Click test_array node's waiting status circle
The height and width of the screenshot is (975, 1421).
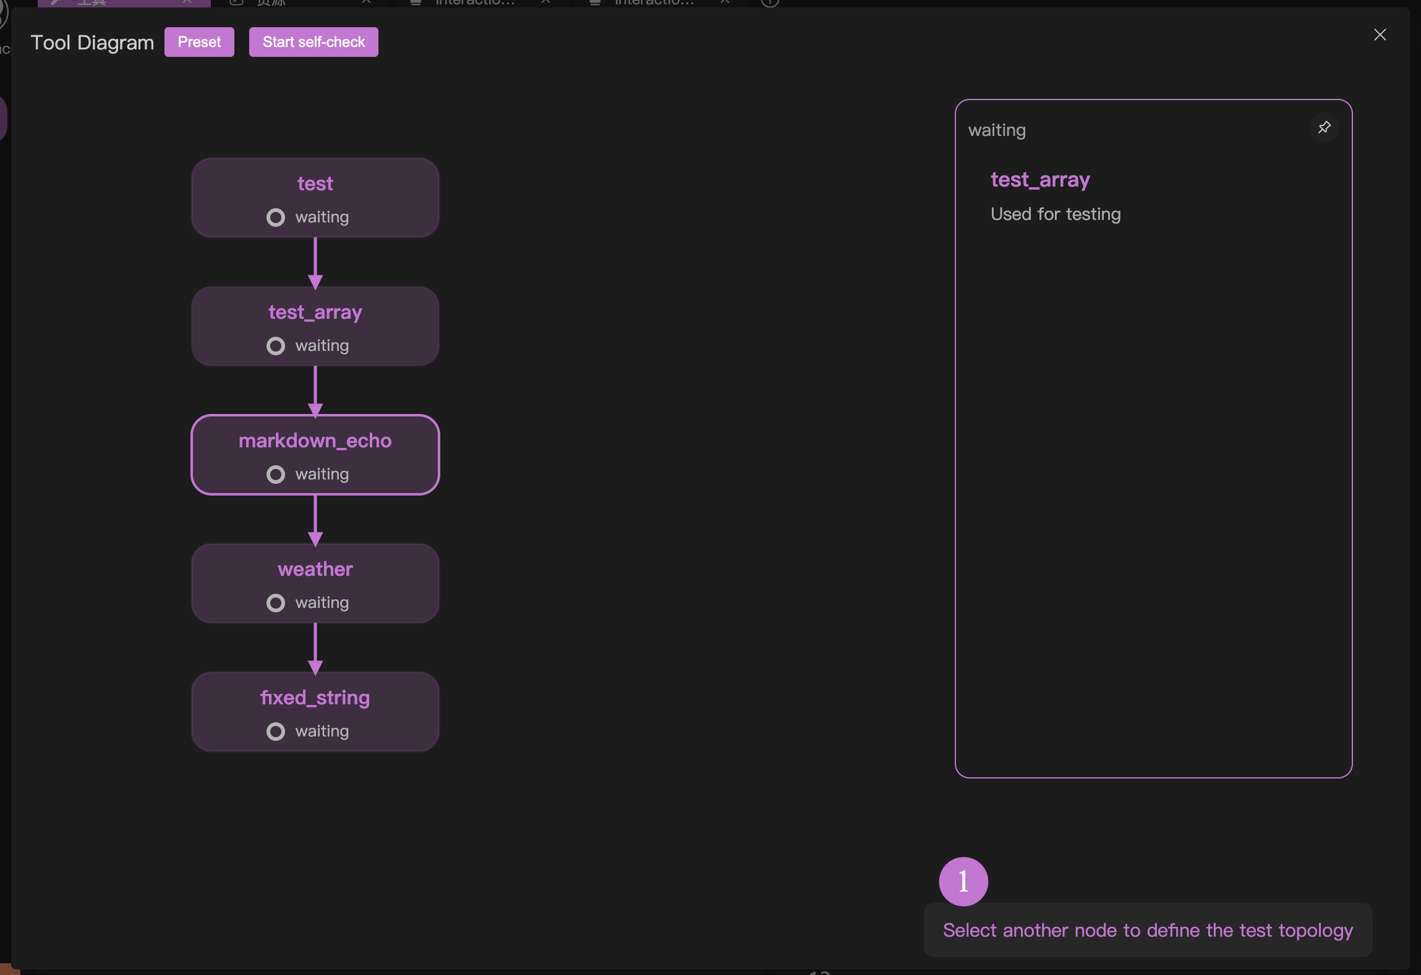click(x=276, y=346)
